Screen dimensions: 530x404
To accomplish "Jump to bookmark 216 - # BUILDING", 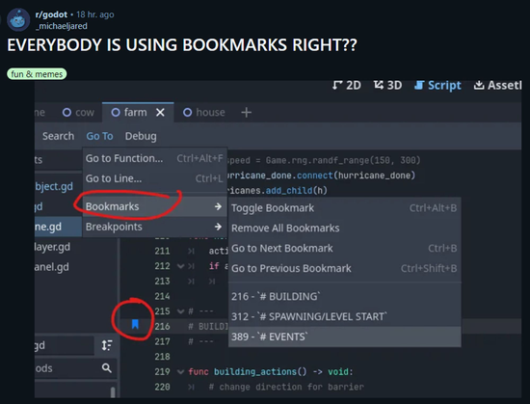I will click(x=345, y=297).
